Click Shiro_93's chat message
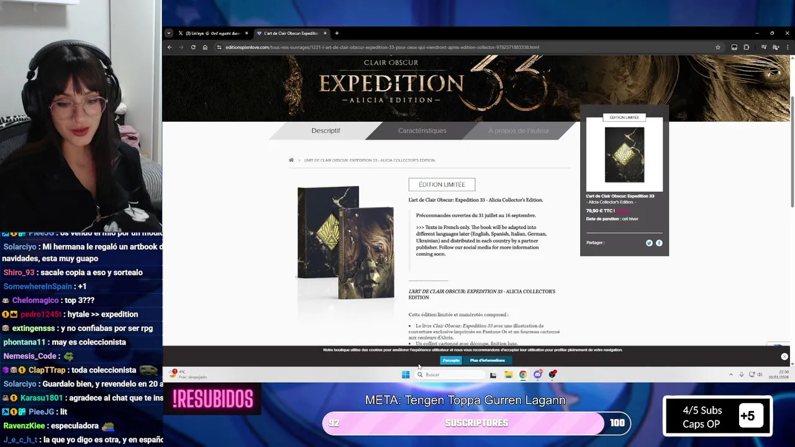This screenshot has height=447, width=795. coord(73,273)
